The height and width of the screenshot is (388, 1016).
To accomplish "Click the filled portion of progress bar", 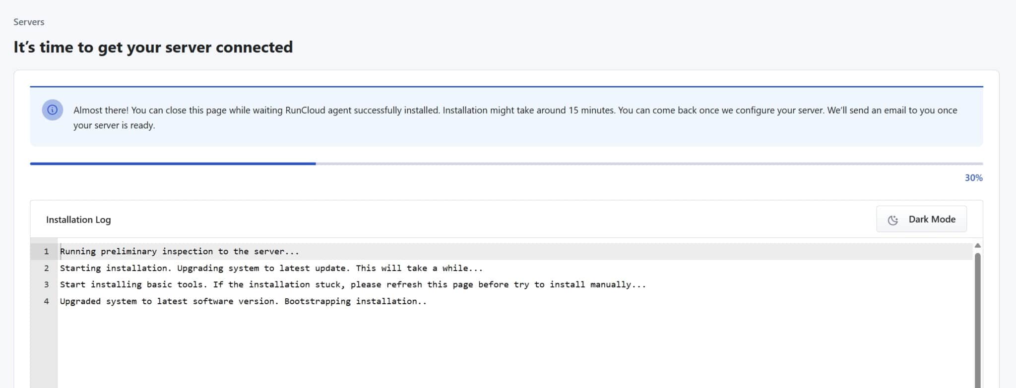I will coord(173,164).
